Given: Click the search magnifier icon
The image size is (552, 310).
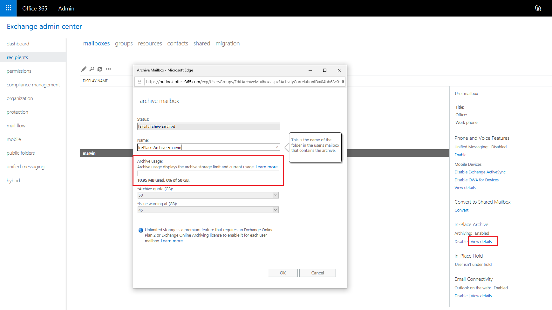Looking at the screenshot, I should coord(92,69).
